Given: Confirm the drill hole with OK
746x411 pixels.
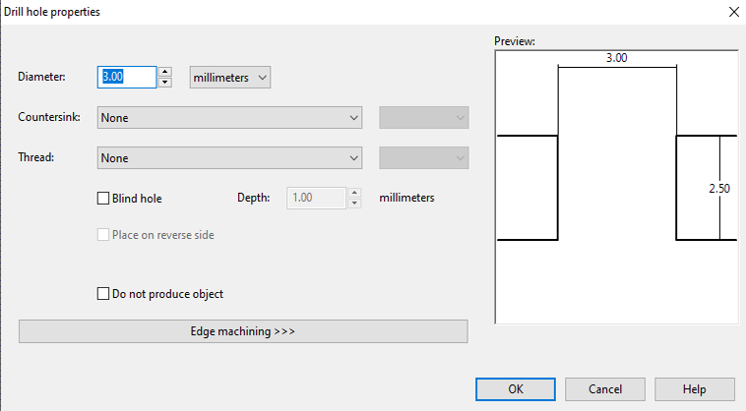Looking at the screenshot, I should 516,388.
